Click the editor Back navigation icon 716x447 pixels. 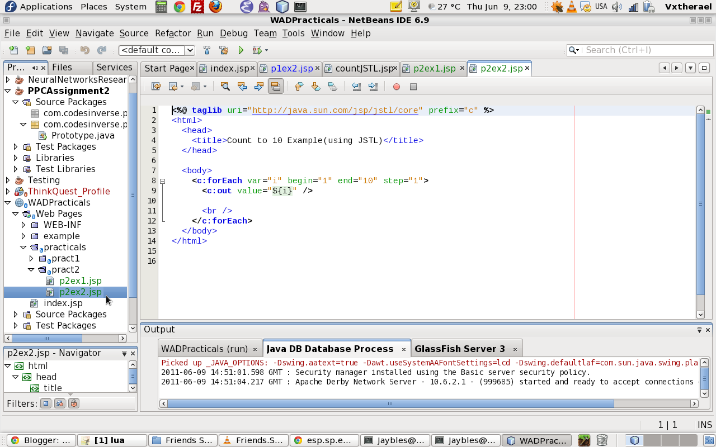[x=173, y=87]
